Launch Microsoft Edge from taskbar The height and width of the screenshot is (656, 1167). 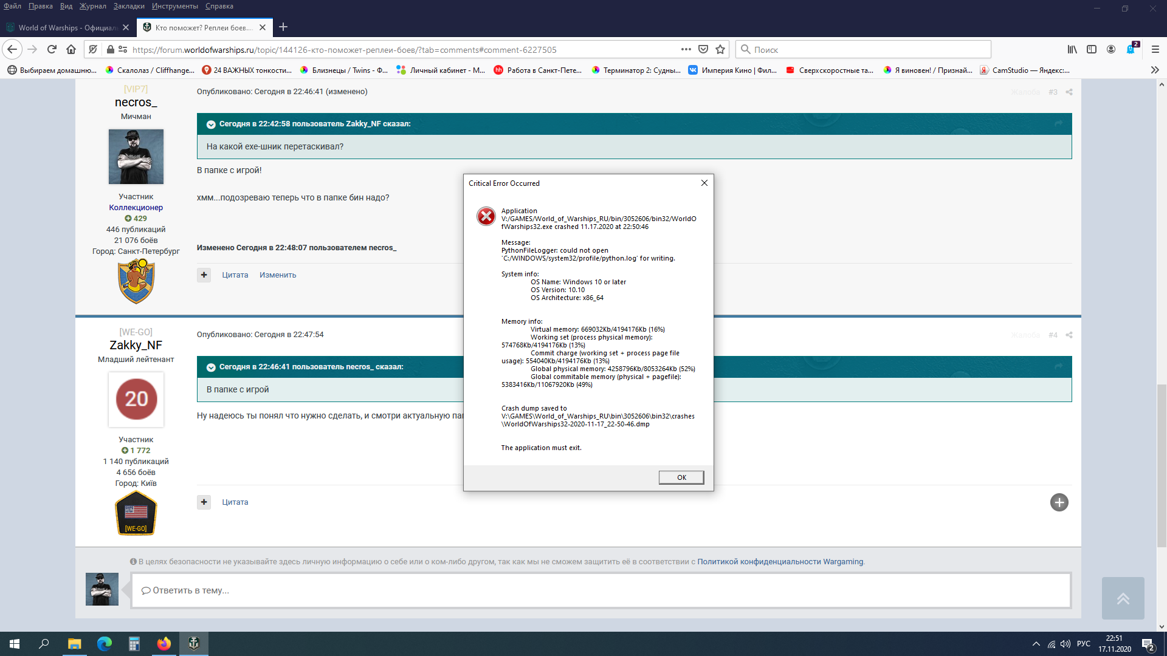coord(105,644)
